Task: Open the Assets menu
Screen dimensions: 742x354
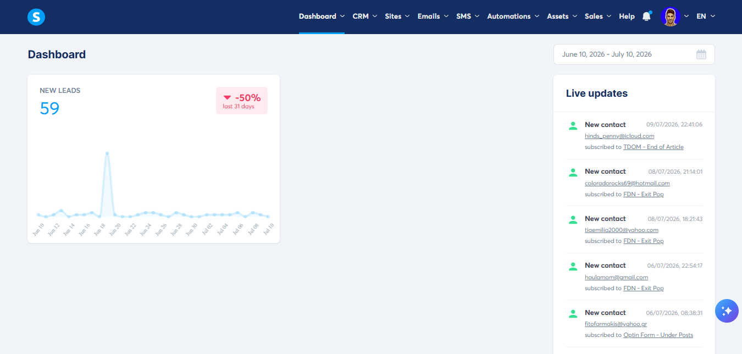Action: click(558, 16)
